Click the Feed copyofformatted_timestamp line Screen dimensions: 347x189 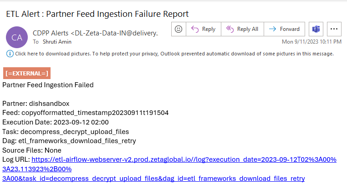(x=85, y=113)
